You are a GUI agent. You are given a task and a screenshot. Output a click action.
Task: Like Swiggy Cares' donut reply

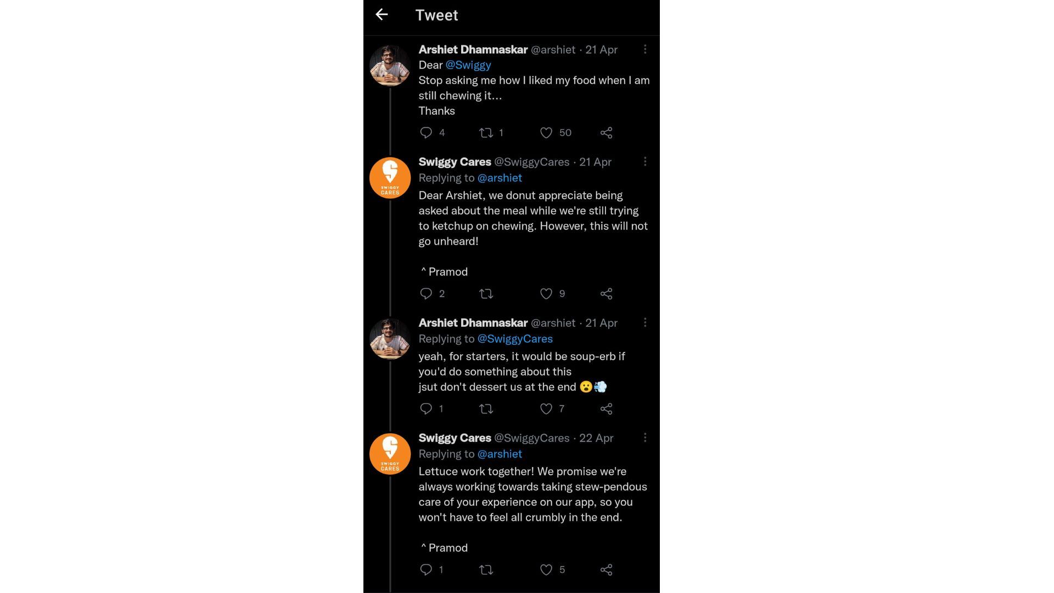coord(546,294)
